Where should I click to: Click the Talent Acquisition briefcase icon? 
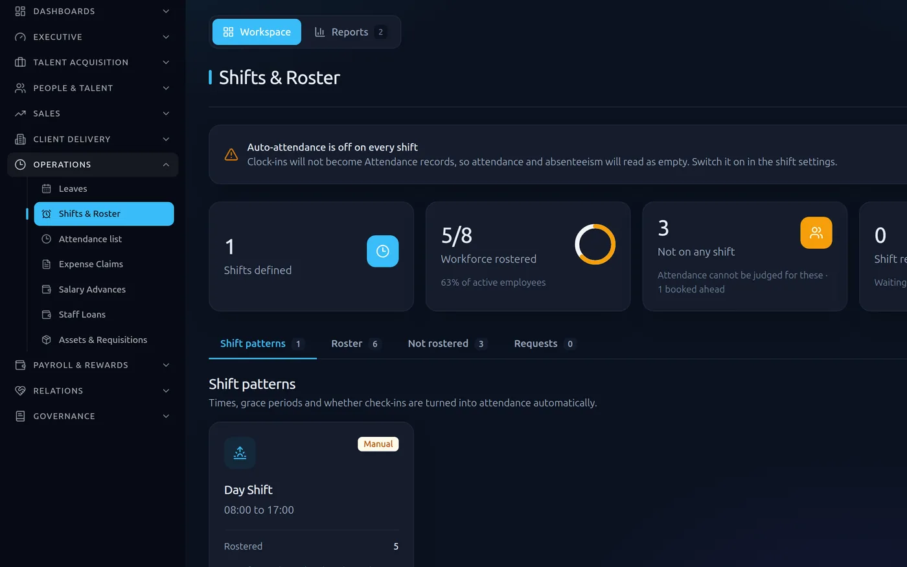[20, 62]
